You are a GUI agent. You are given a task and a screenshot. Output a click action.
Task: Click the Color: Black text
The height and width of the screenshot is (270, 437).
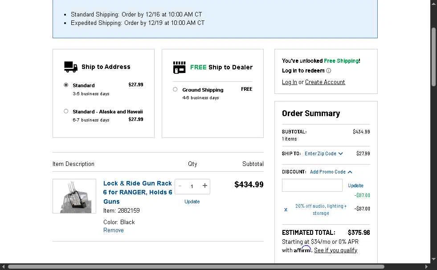pyautogui.click(x=119, y=222)
